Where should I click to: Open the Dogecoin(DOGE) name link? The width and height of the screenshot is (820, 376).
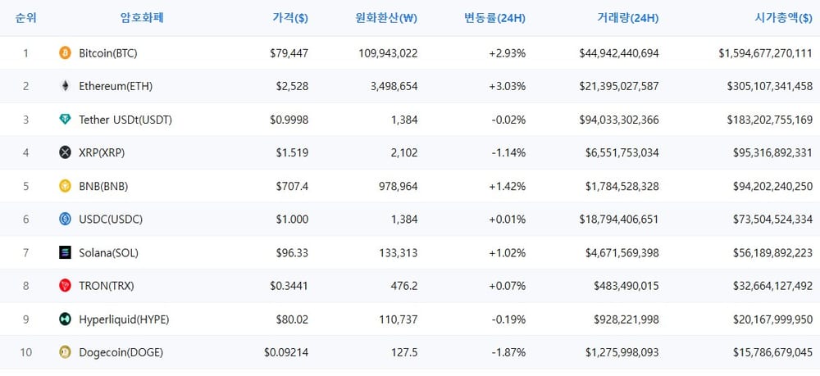121,353
